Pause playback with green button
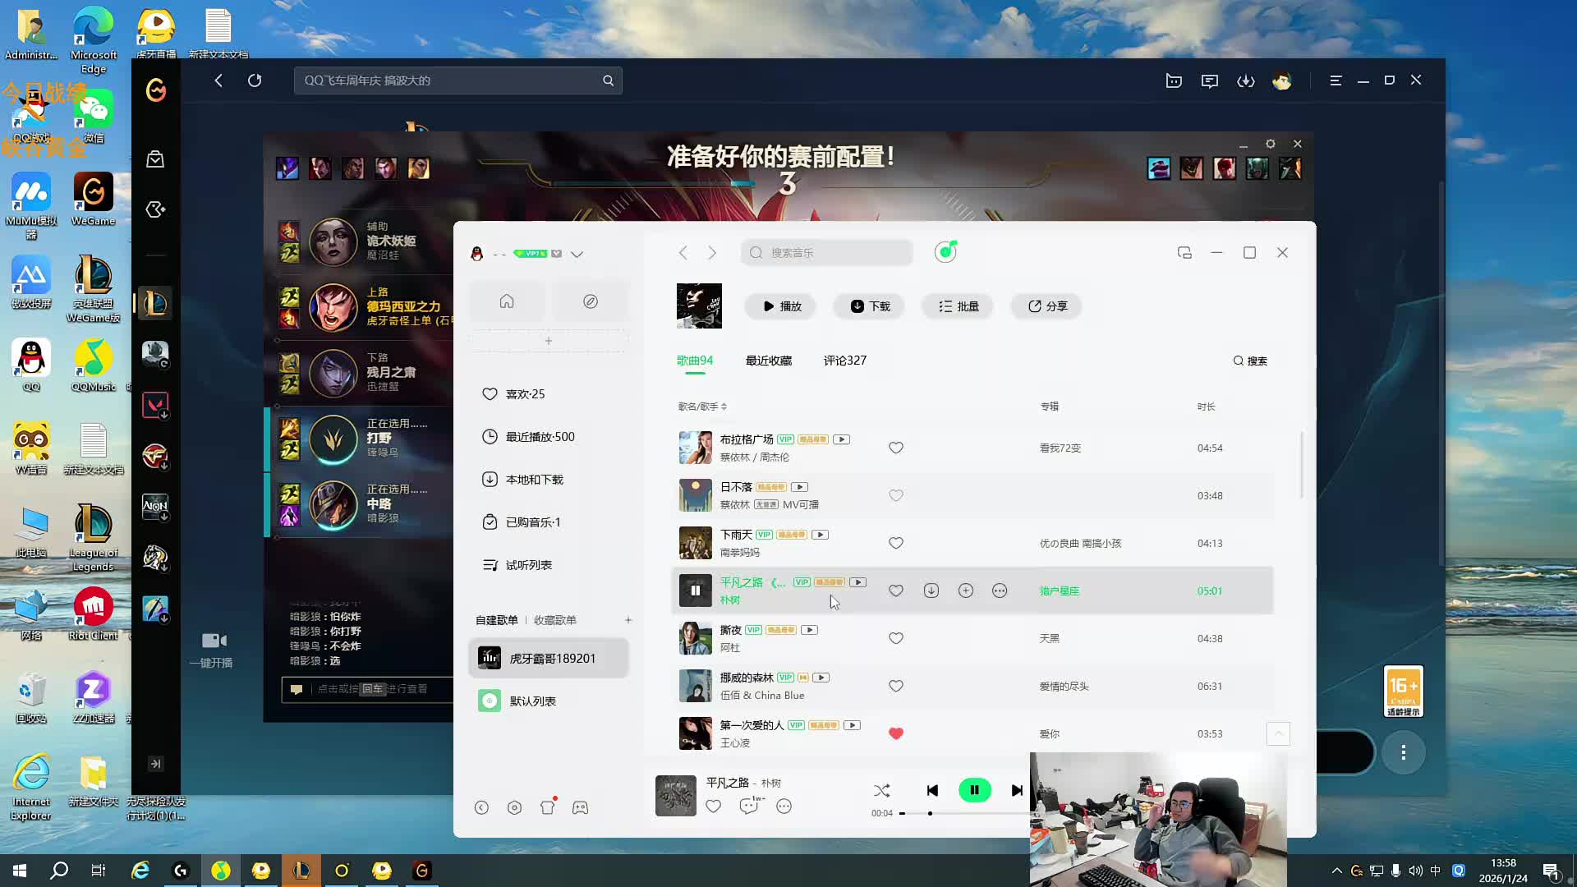This screenshot has width=1577, height=887. (x=975, y=790)
